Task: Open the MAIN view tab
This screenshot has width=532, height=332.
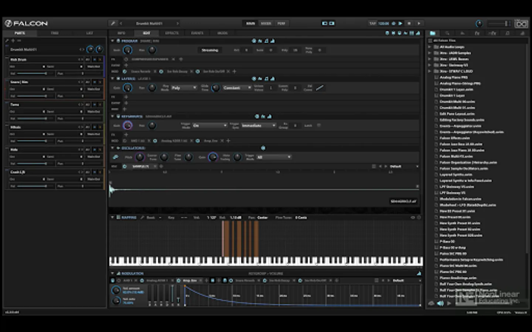Action: pyautogui.click(x=250, y=23)
